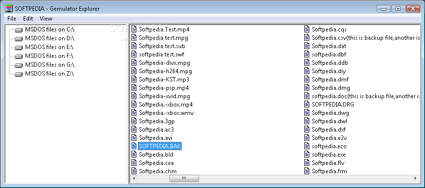The height and width of the screenshot is (188, 425).
Task: Select file name Softpedia.dxf
Action: [328, 130]
